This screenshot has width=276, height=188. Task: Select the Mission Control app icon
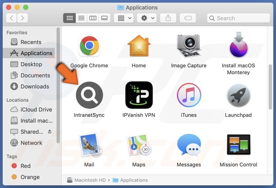point(239,144)
